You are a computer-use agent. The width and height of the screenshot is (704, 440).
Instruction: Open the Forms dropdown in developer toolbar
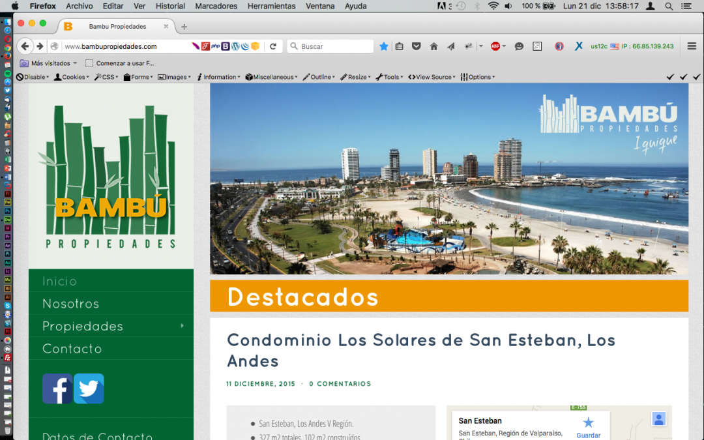(x=138, y=77)
